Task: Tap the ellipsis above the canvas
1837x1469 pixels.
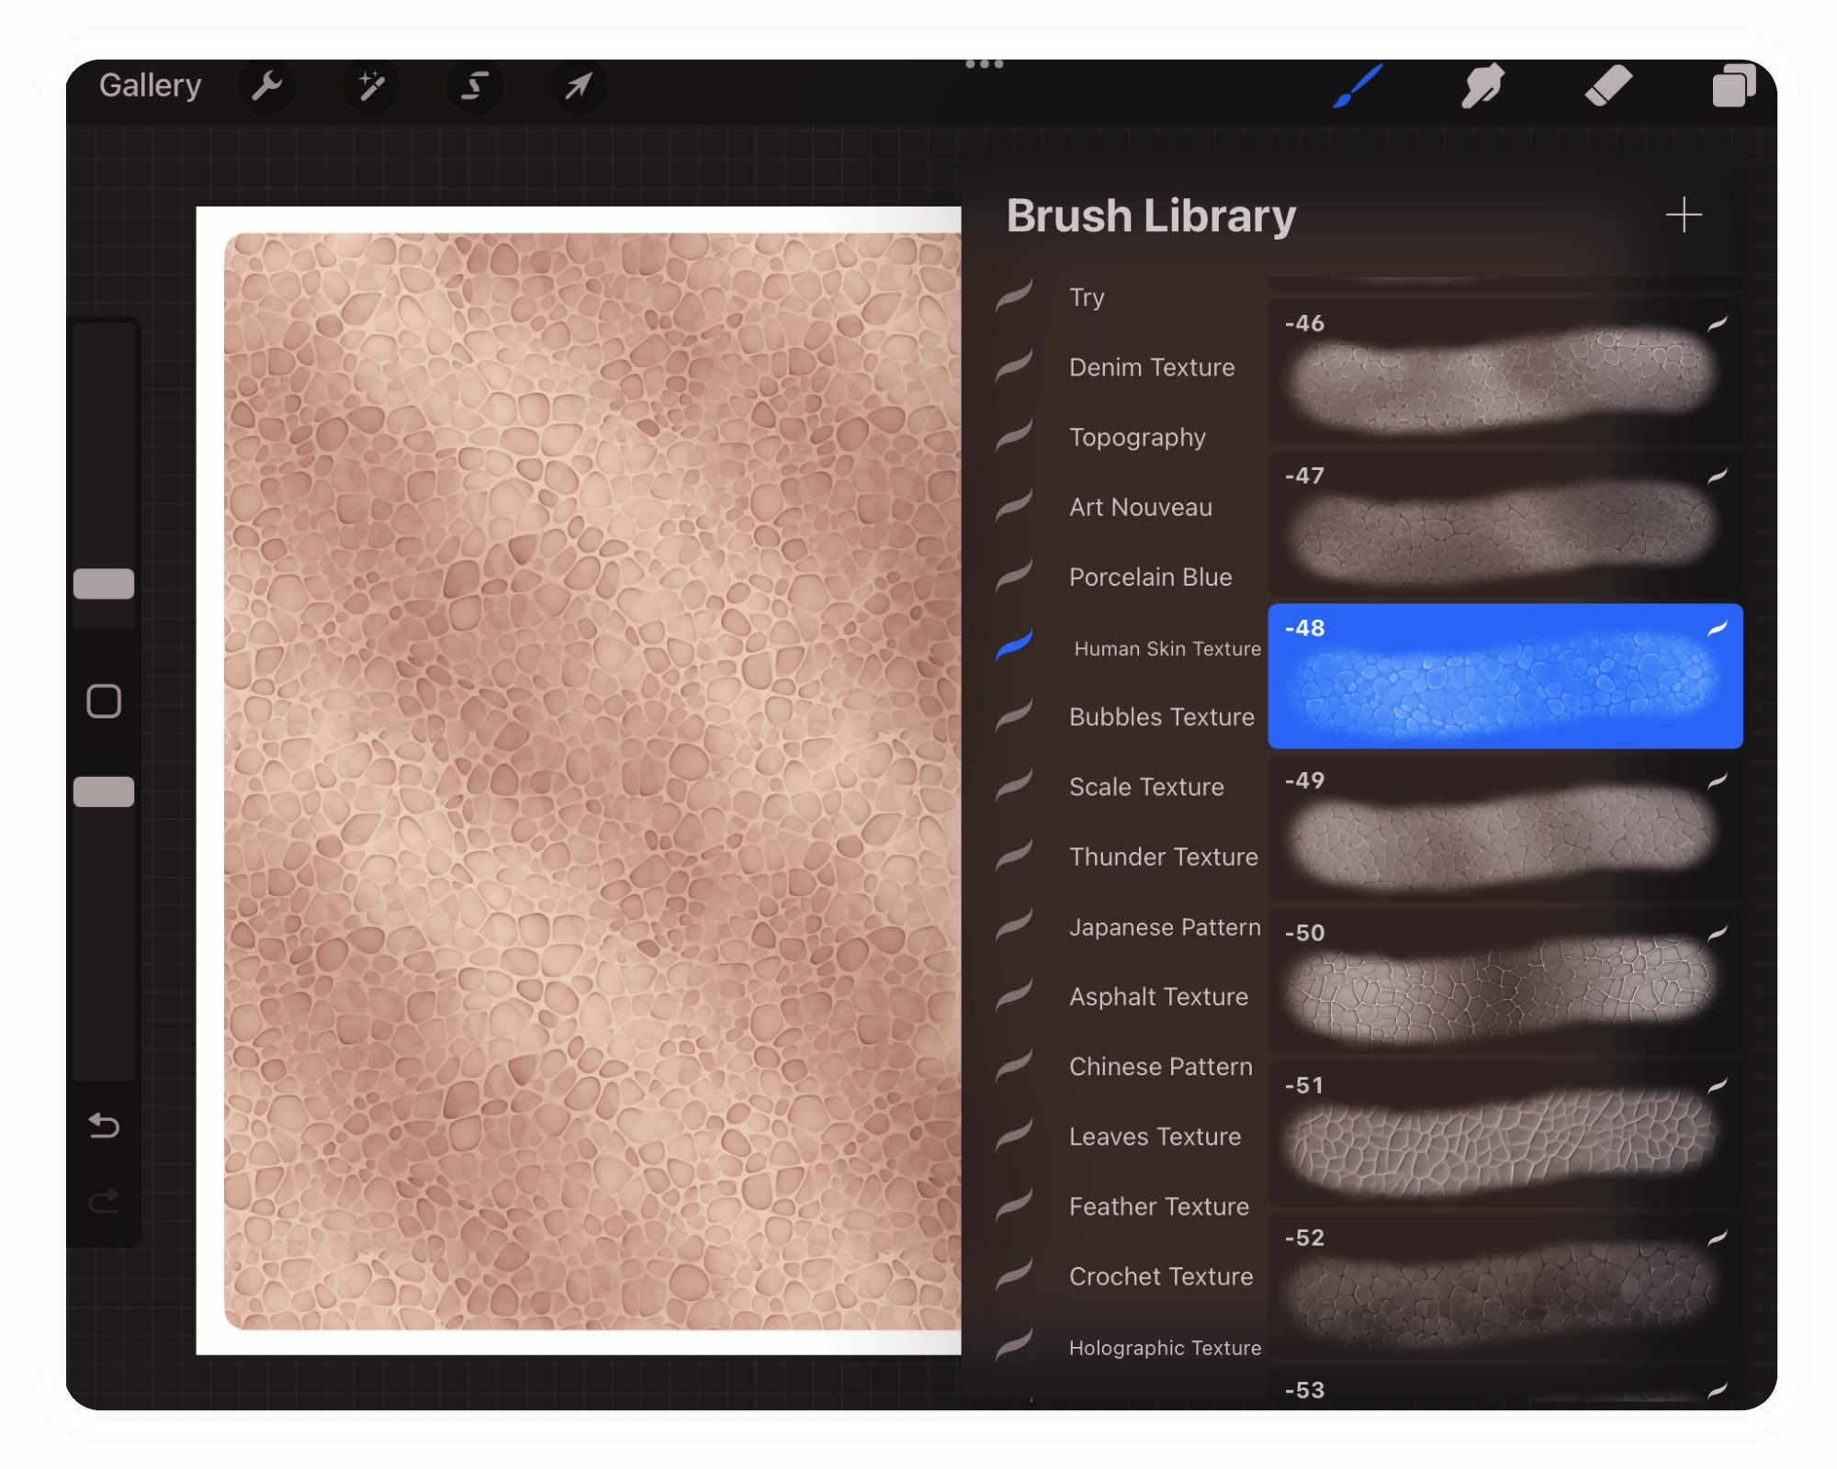Action: pyautogui.click(x=984, y=62)
